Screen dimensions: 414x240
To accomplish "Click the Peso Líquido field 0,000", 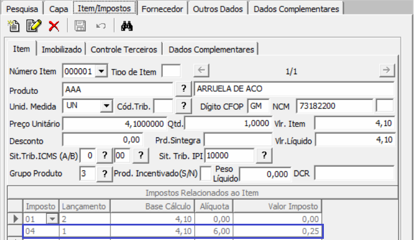I will [x=265, y=174].
